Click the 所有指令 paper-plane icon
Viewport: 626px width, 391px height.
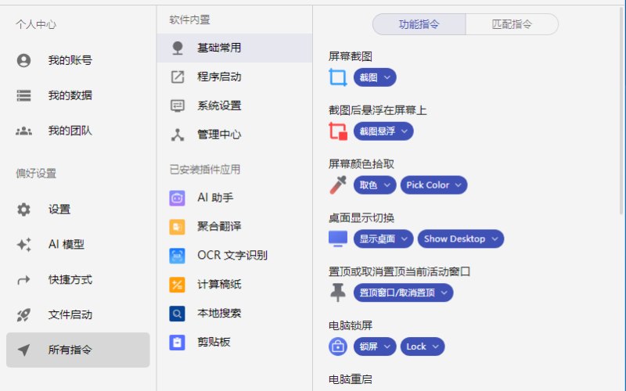[23, 350]
